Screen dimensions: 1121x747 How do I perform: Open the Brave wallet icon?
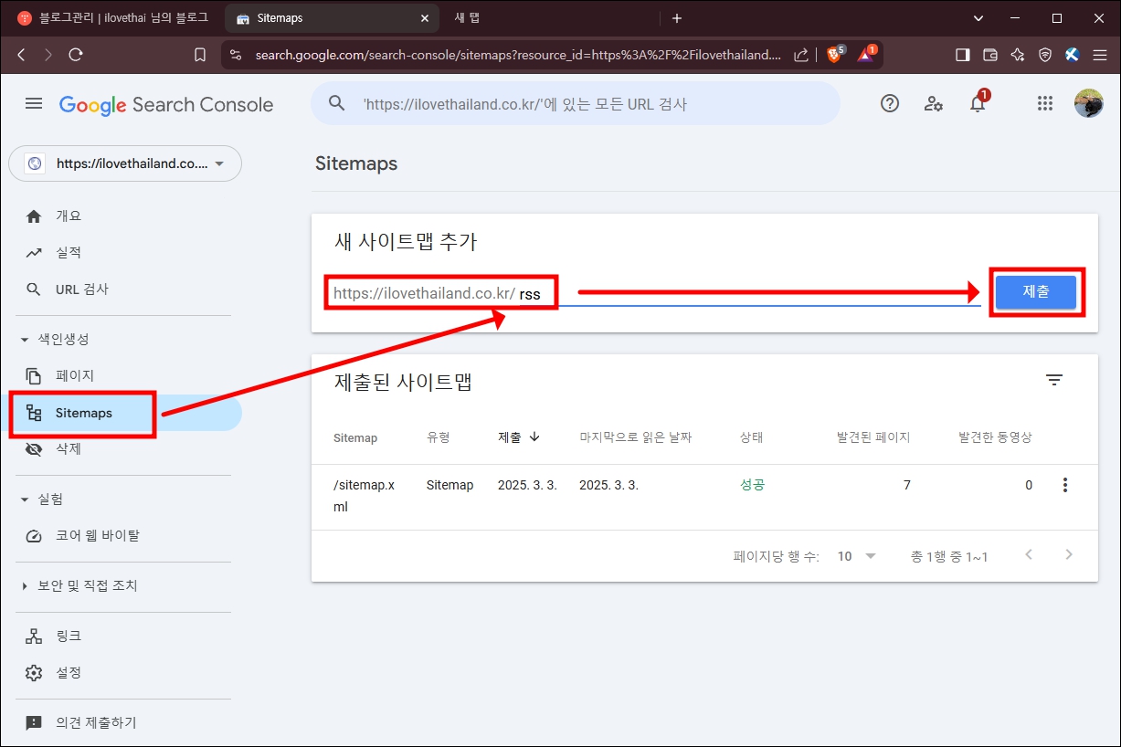tap(989, 55)
